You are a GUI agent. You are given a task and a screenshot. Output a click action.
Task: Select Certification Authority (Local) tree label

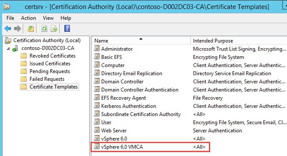[x=47, y=40]
